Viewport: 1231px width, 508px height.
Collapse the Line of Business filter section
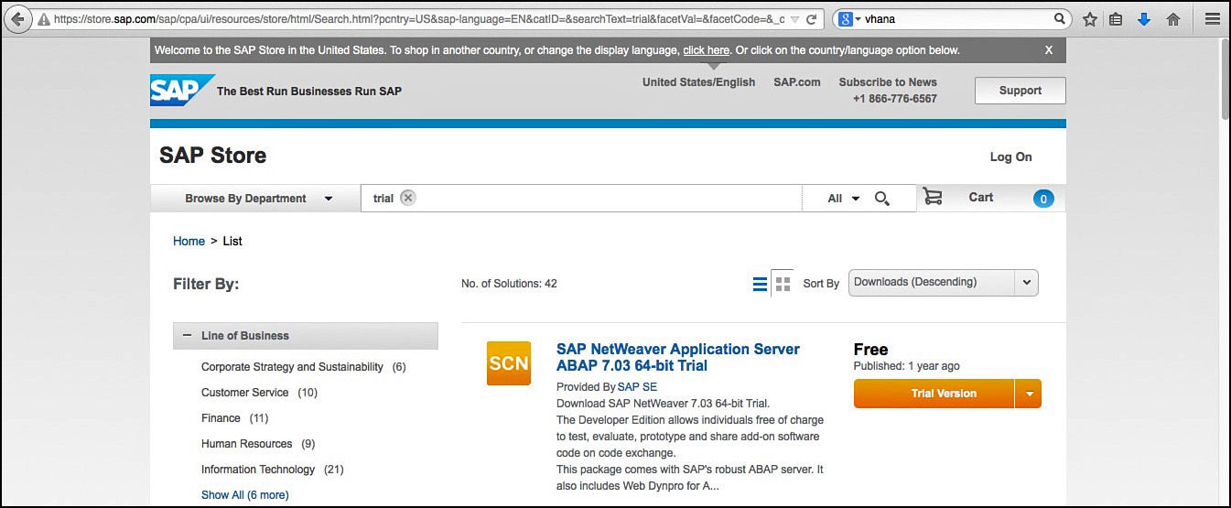pos(305,336)
